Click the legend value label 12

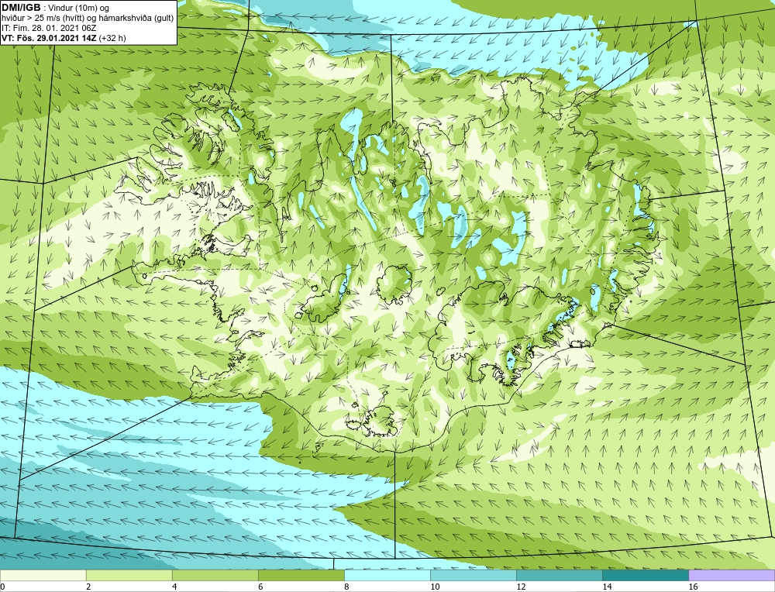(x=521, y=587)
